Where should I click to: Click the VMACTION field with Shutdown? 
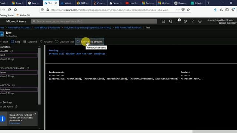[x=19, y=89]
